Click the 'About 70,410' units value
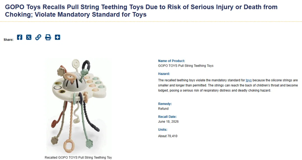The image size is (302, 160). point(168,136)
